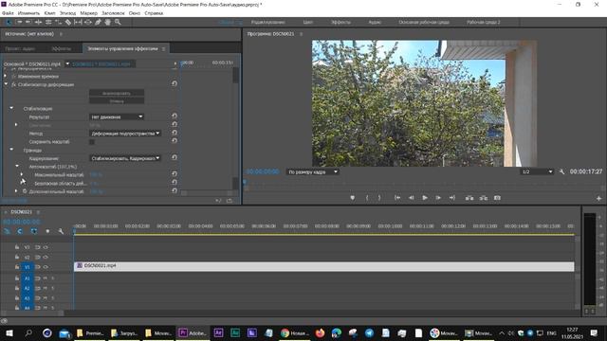Switch to the Аудио workspace tab
Screen dimensions: 607x341
[375, 22]
